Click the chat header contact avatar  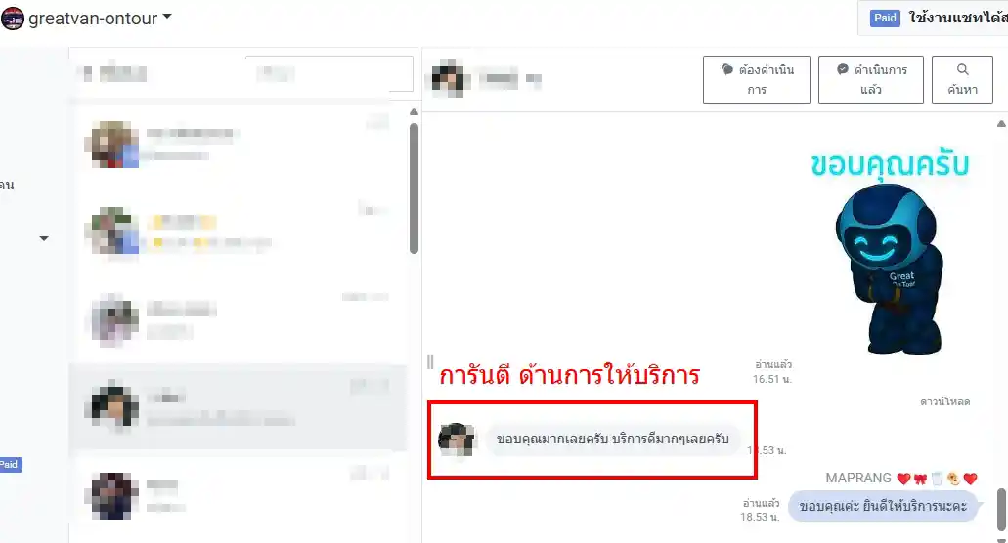pyautogui.click(x=448, y=79)
